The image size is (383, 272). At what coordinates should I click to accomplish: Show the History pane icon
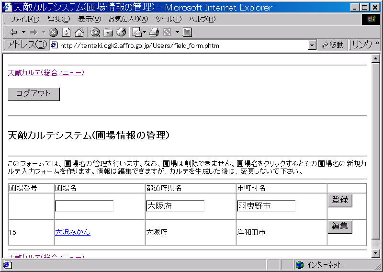121,33
